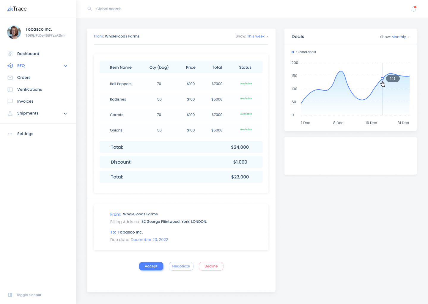Click the 16 Dec axis label
428x304 pixels.
point(371,123)
